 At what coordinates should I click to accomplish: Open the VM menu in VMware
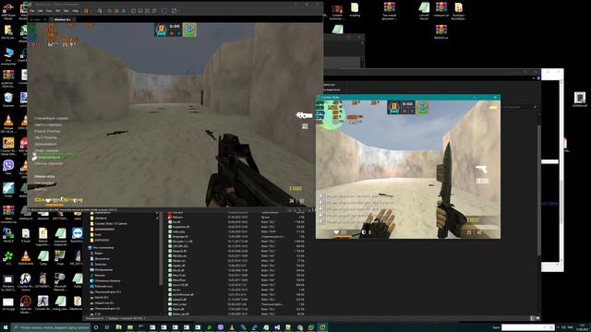pyautogui.click(x=57, y=11)
